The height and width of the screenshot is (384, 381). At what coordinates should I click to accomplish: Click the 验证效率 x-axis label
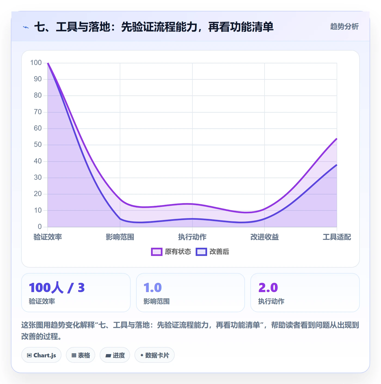point(48,237)
